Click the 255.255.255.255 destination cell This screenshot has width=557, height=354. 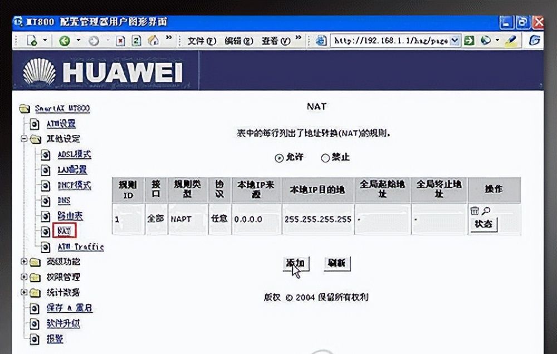(x=318, y=219)
